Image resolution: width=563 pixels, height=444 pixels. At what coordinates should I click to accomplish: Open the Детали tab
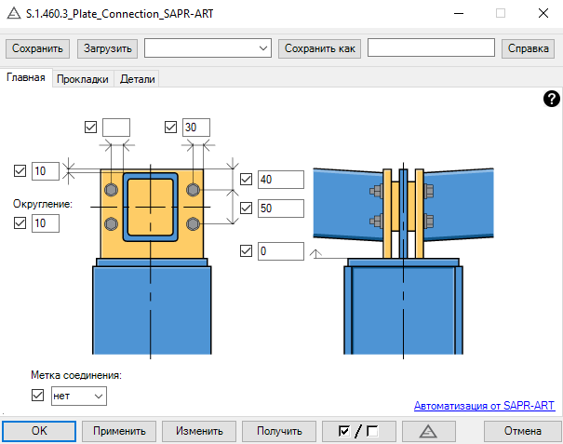click(x=138, y=80)
